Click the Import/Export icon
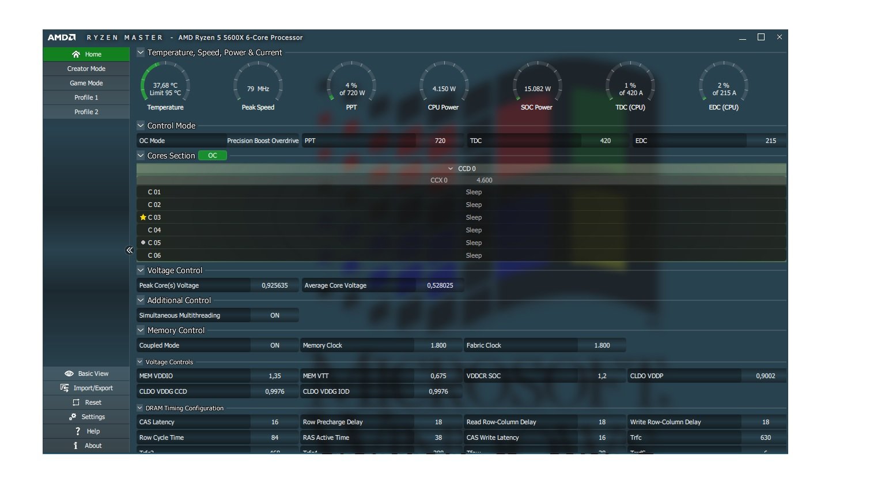885x498 pixels. pyautogui.click(x=65, y=388)
